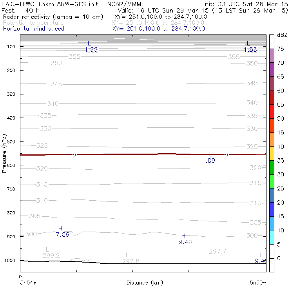Screen dimensions: 290x290
Task: Click the '75' colorbar value label
Action: coord(281,49)
